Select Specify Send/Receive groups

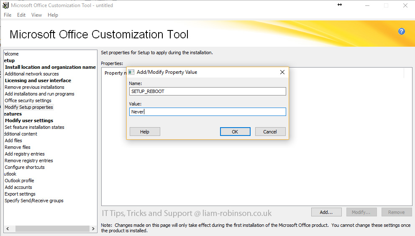(x=34, y=201)
